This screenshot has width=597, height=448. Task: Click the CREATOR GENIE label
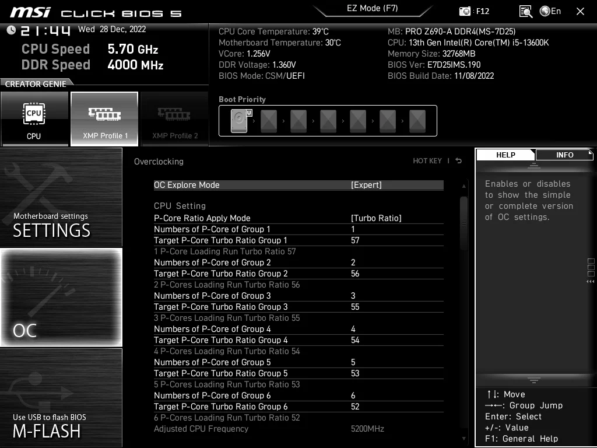(36, 84)
